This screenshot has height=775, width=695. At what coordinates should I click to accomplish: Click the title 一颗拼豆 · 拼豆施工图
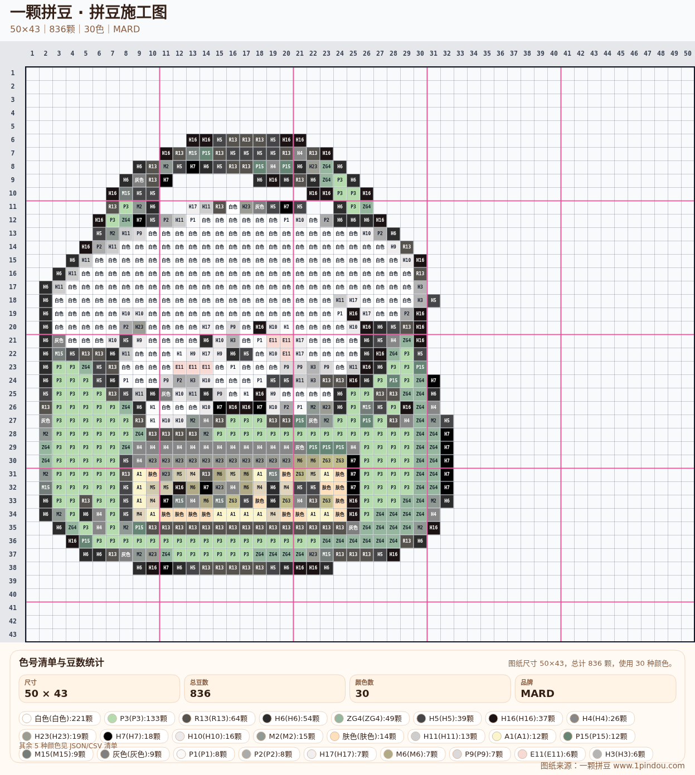pos(89,12)
